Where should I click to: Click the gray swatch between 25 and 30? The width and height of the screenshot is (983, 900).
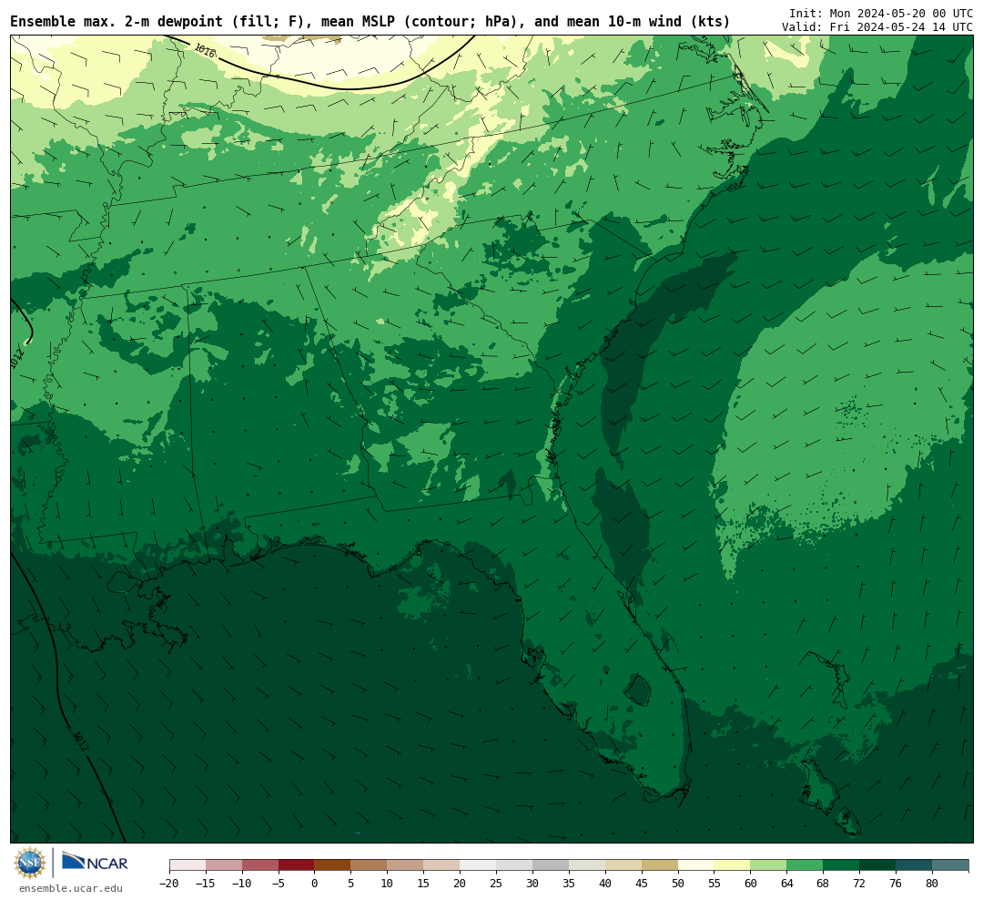514,865
